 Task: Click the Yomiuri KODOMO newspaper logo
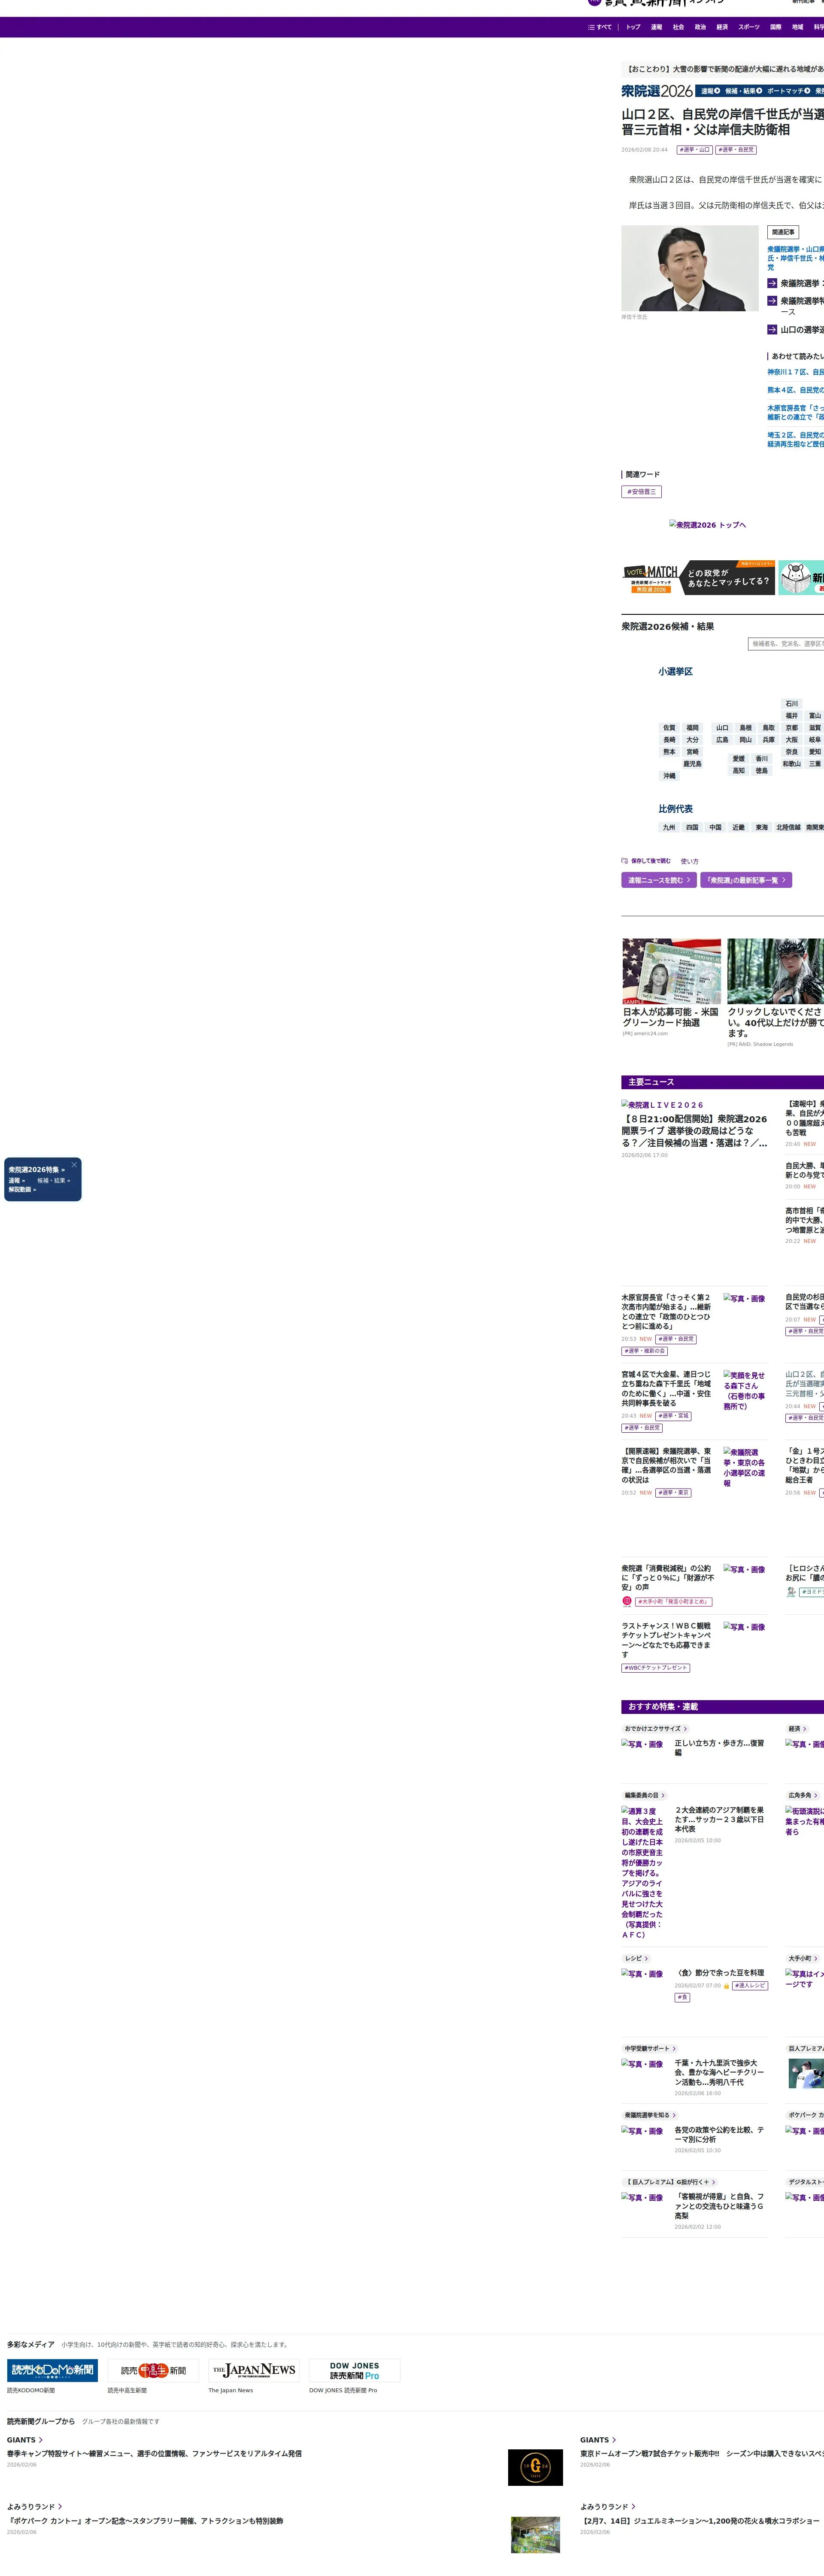52,2370
